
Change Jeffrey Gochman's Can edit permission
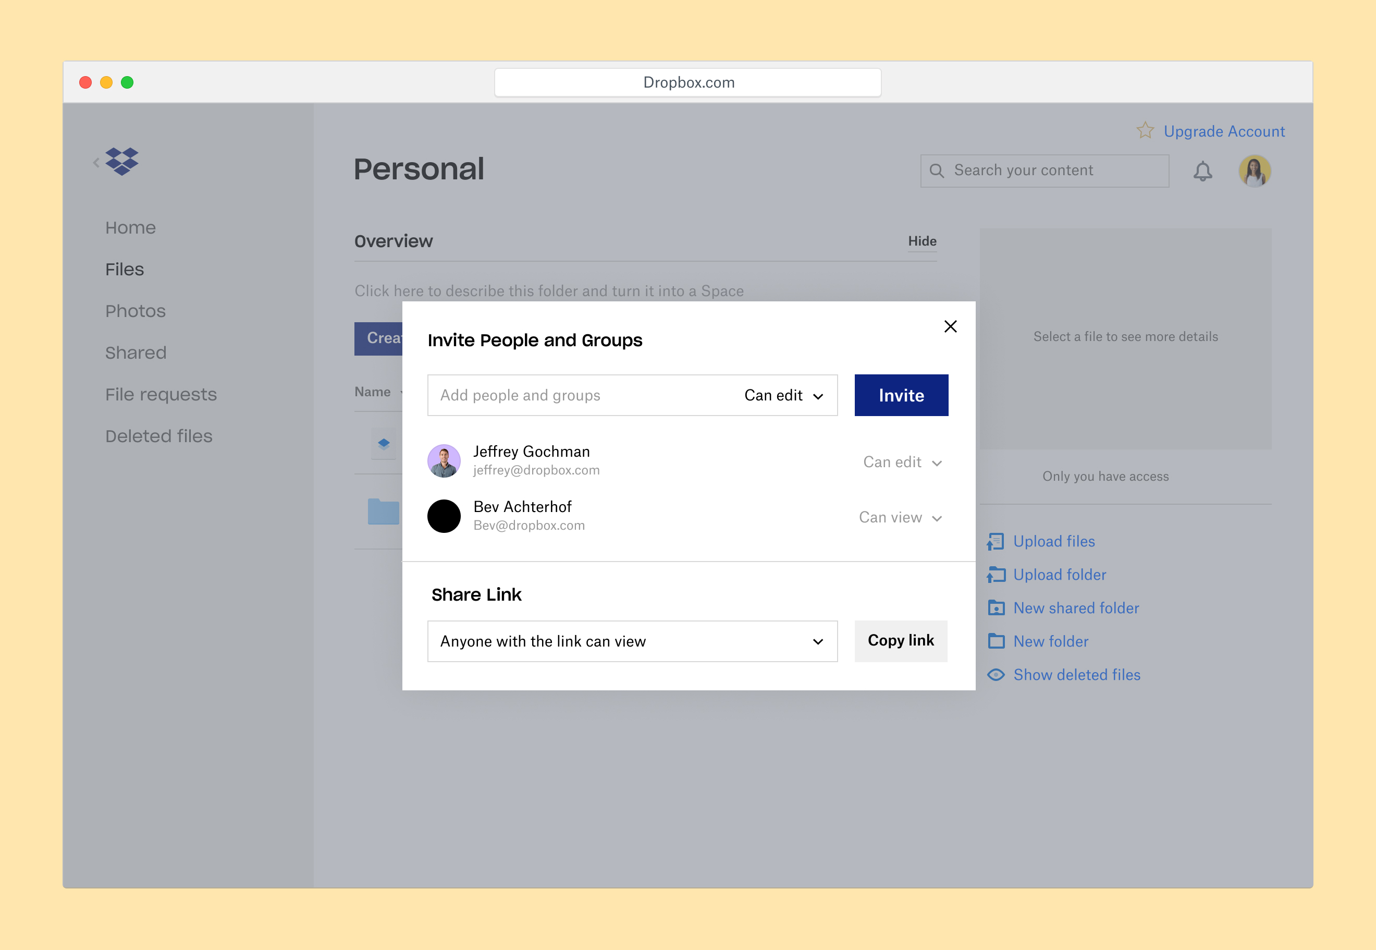click(902, 462)
